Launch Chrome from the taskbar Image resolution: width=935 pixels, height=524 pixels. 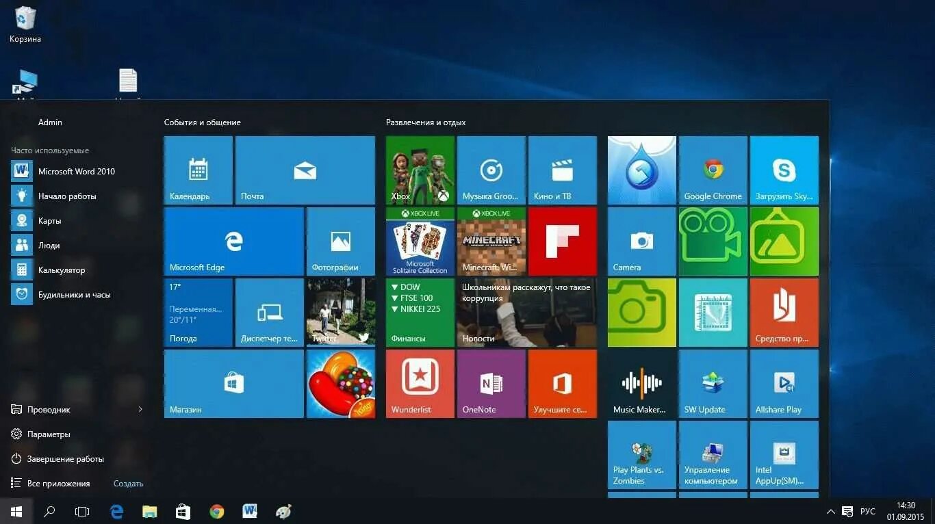[x=216, y=511]
